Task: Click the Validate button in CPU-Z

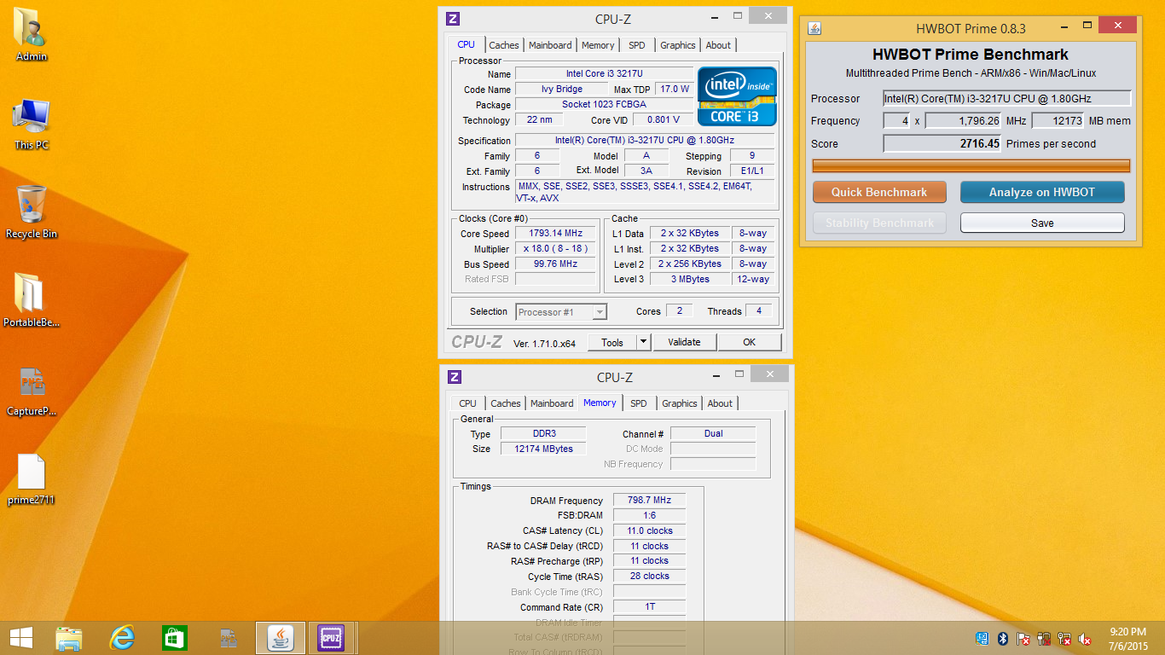Action: (684, 342)
